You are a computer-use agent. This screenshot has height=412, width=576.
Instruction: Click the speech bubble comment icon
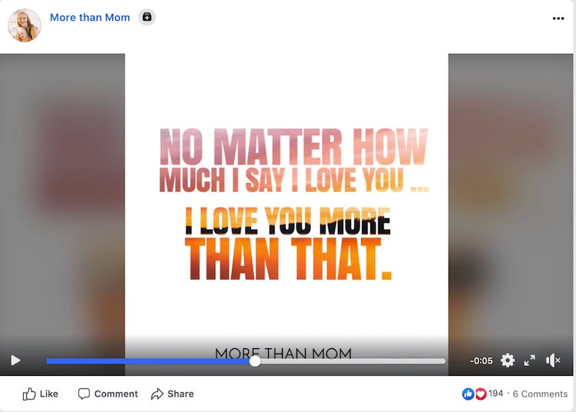click(84, 394)
